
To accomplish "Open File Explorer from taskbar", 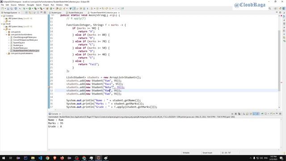I will [33, 158].
